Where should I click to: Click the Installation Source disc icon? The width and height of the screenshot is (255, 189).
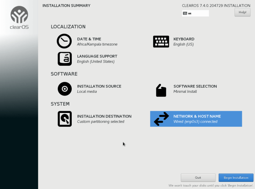pos(65,89)
